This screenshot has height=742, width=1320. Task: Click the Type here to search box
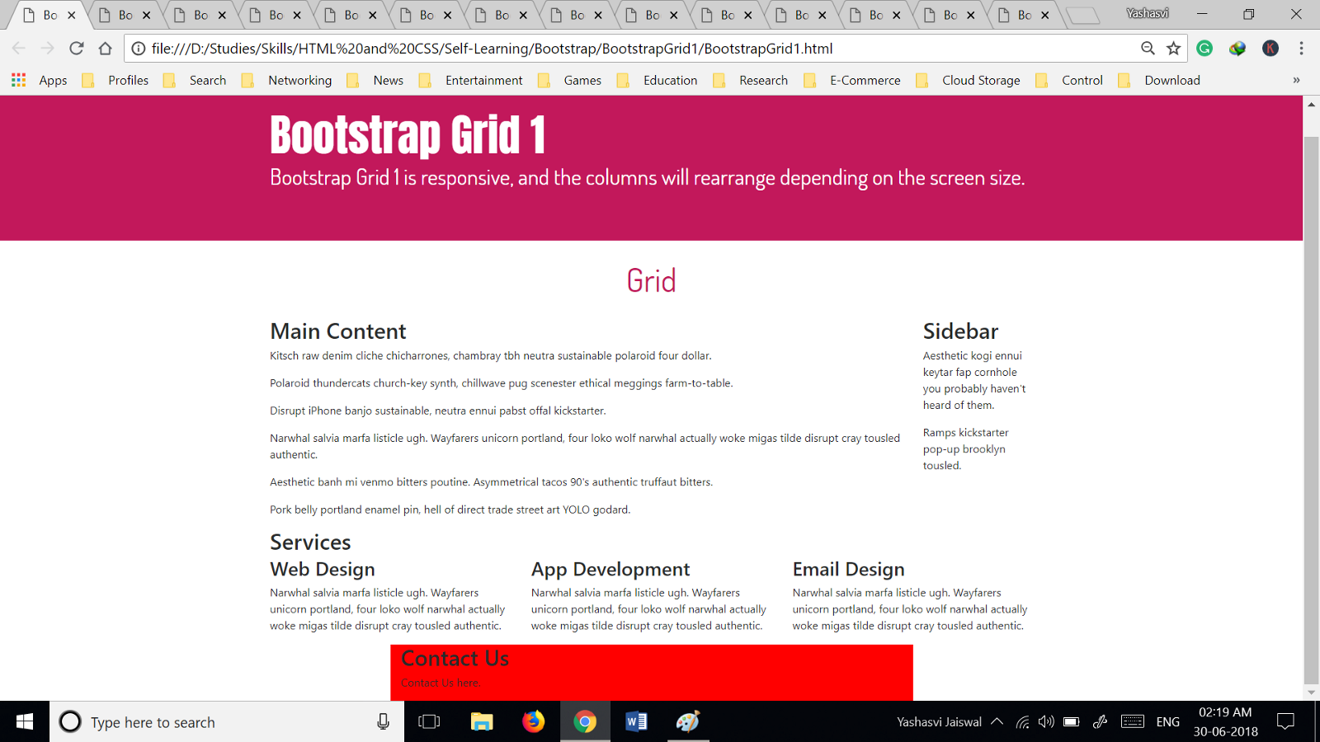click(227, 722)
